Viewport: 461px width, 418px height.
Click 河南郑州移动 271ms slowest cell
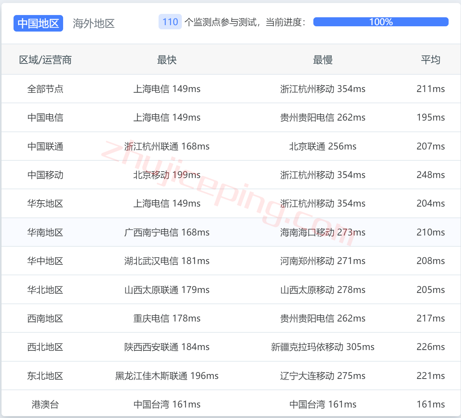323,261
